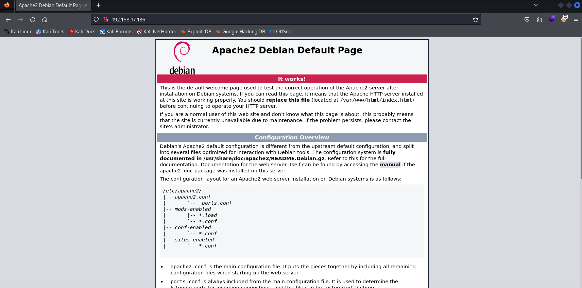Show site security info via padlock icon
Image resolution: width=582 pixels, height=288 pixels.
(x=106, y=20)
